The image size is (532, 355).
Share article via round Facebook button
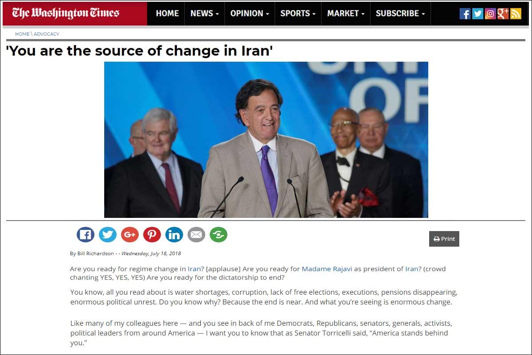[86, 234]
